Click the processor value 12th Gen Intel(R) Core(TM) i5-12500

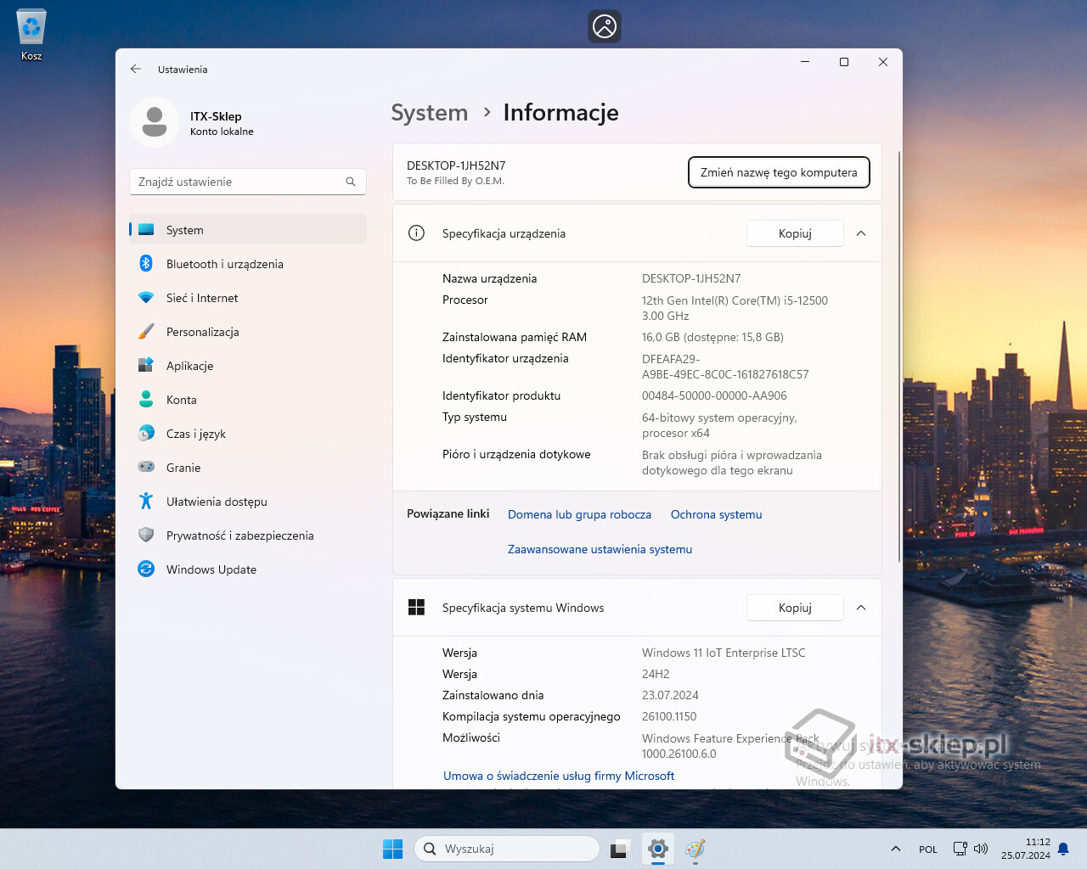(735, 300)
